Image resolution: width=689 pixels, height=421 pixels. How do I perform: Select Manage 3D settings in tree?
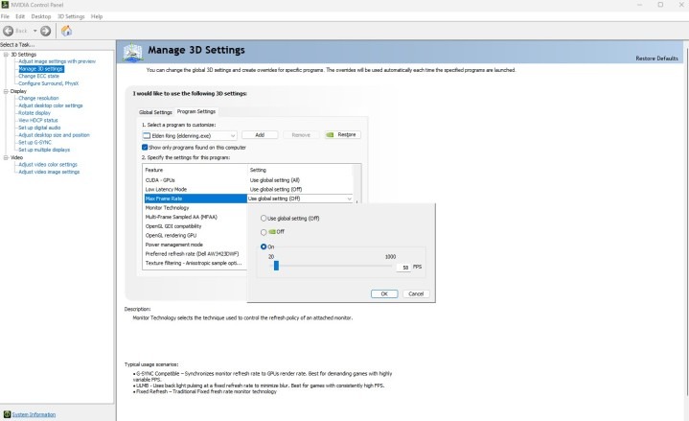(41, 69)
